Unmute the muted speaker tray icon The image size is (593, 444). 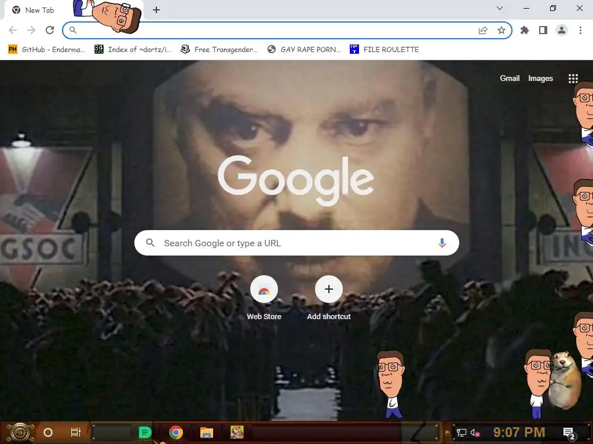pyautogui.click(x=475, y=432)
